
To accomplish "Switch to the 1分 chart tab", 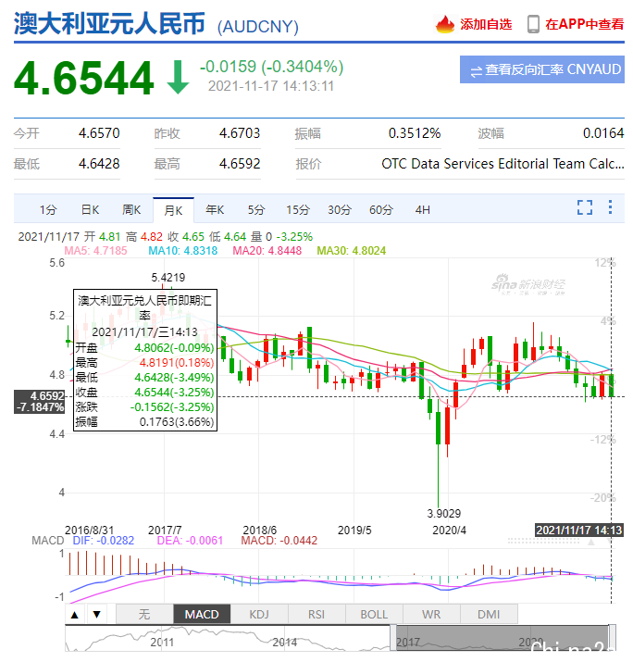I will pos(48,210).
